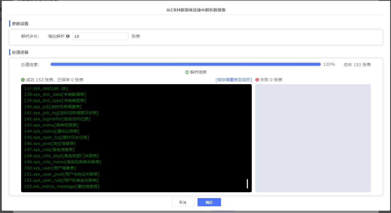Click the 解析结束 status text
Image resolution: width=391 pixels, height=213 pixels.
coord(198,72)
